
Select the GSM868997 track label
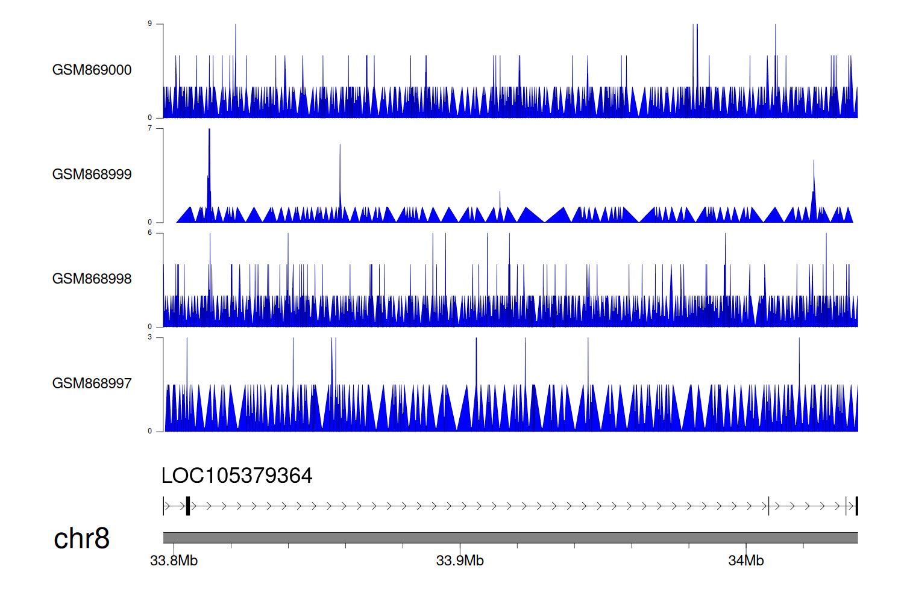click(x=92, y=383)
